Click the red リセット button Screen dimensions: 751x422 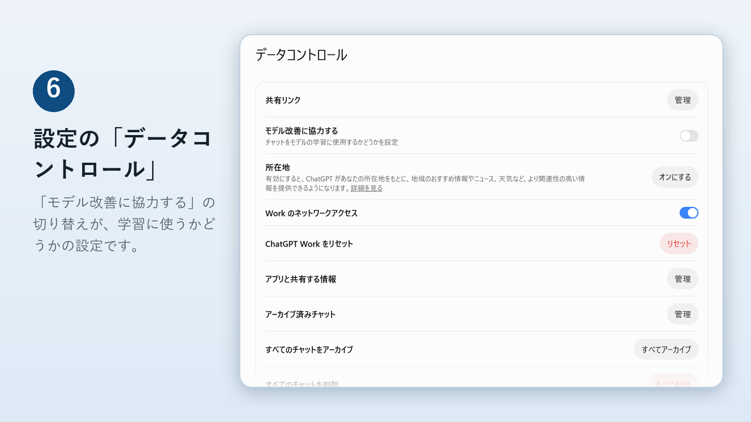coord(679,244)
